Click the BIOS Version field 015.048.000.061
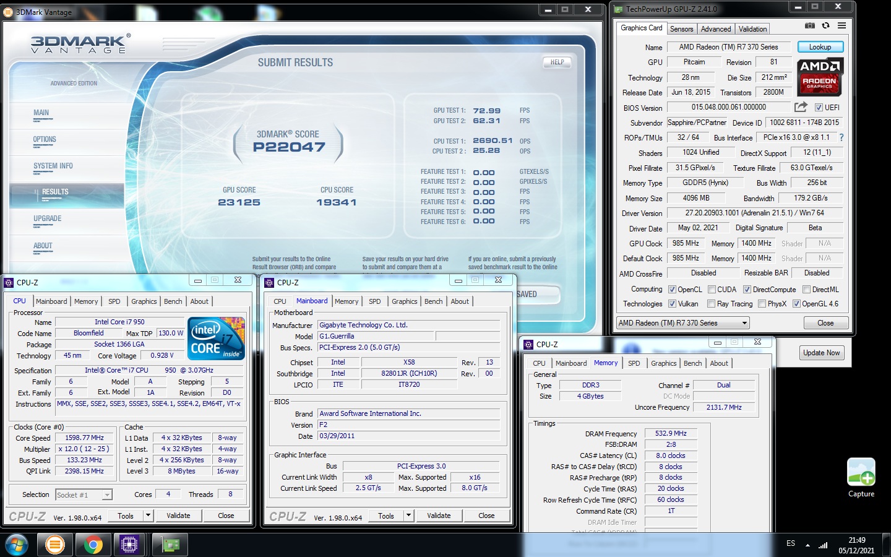 click(728, 107)
